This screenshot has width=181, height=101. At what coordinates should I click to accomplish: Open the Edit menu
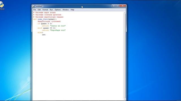(x=39, y=10)
